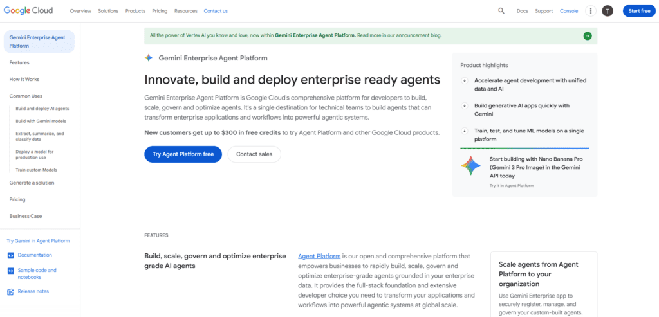Viewport: 659px width, 317px height.
Task: Click the FEATURES section label
Action: 156,235
